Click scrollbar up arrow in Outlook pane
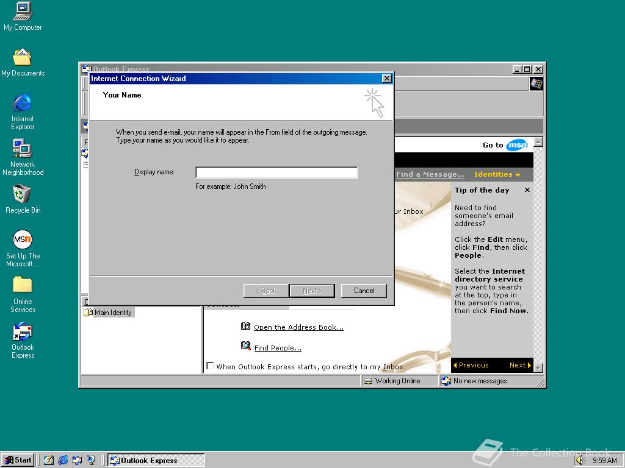 click(x=538, y=142)
